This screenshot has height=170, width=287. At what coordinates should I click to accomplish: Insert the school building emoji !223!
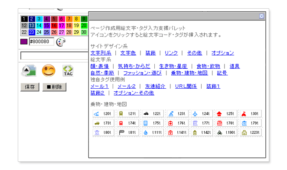click(251, 132)
